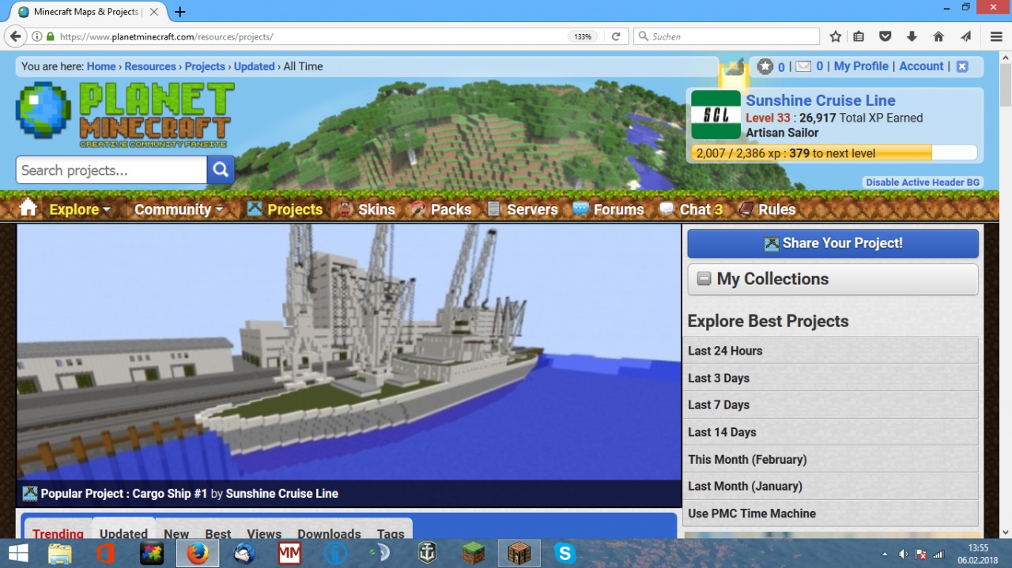
Task: Switch to the Trending tab
Action: tap(58, 534)
